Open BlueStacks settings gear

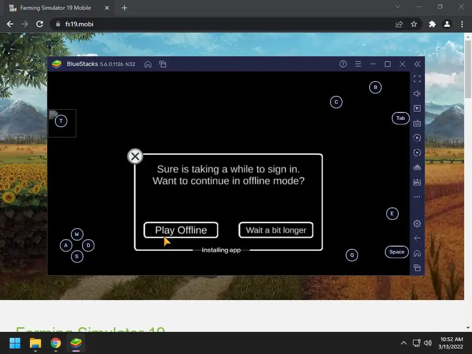coord(417,224)
